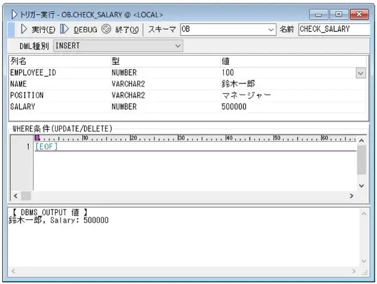This screenshot has width=377, height=284.
Task: Click the 値 column header
Action: tap(226, 61)
